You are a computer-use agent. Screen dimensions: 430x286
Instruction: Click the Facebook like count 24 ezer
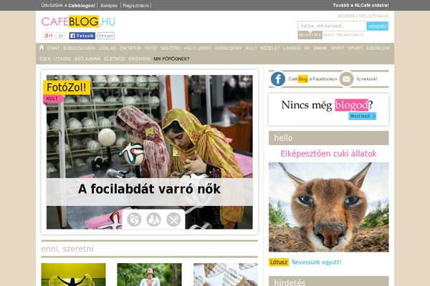[x=105, y=36]
